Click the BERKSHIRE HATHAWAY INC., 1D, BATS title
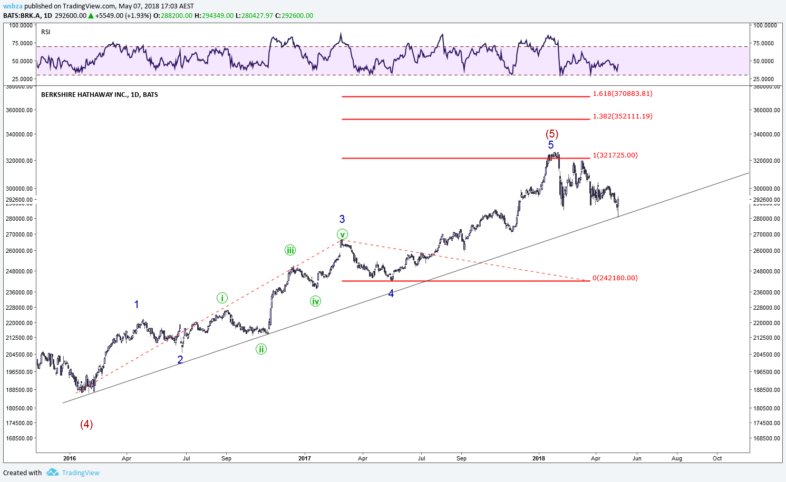The width and height of the screenshot is (786, 482). click(100, 95)
